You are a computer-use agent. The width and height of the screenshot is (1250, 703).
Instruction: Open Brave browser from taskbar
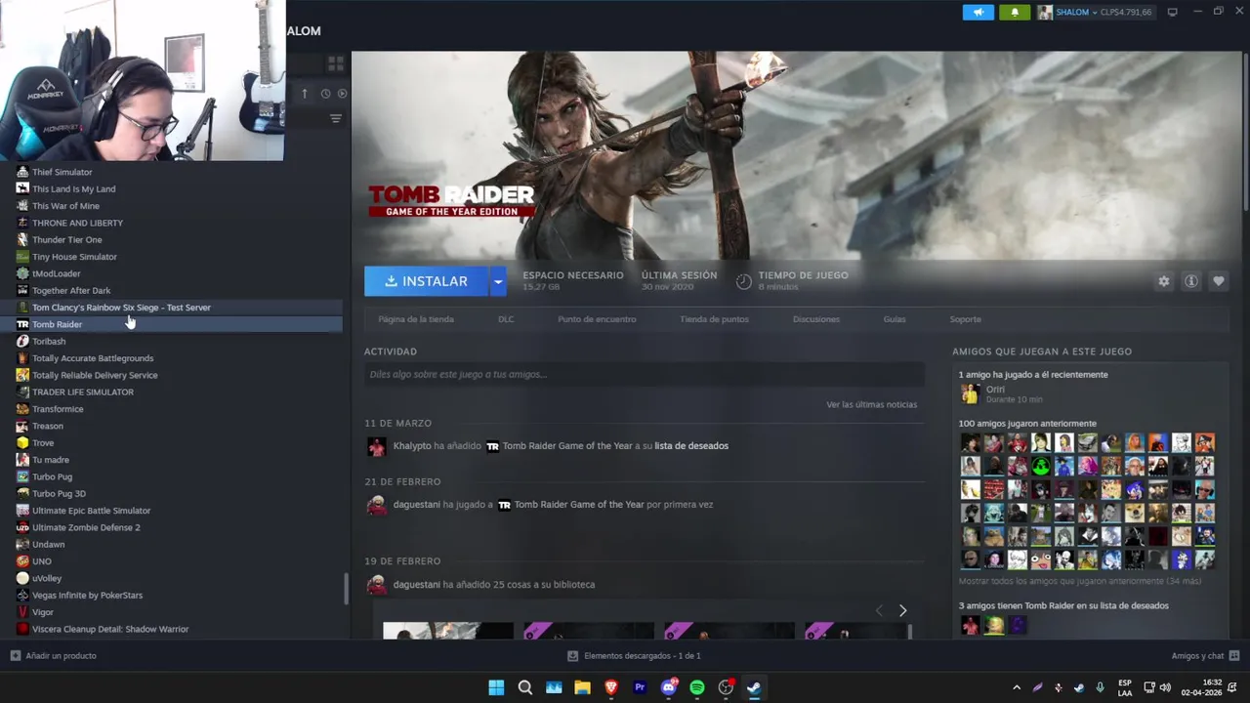click(611, 687)
